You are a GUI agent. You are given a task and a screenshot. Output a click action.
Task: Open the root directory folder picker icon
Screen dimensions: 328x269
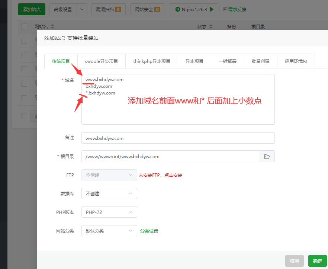(x=267, y=156)
